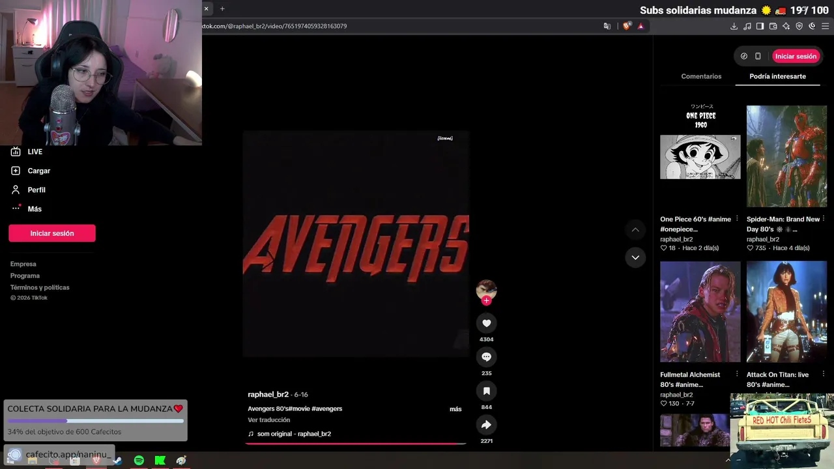This screenshot has width=834, height=469.
Task: Open the Kick app in the taskbar
Action: tap(160, 461)
